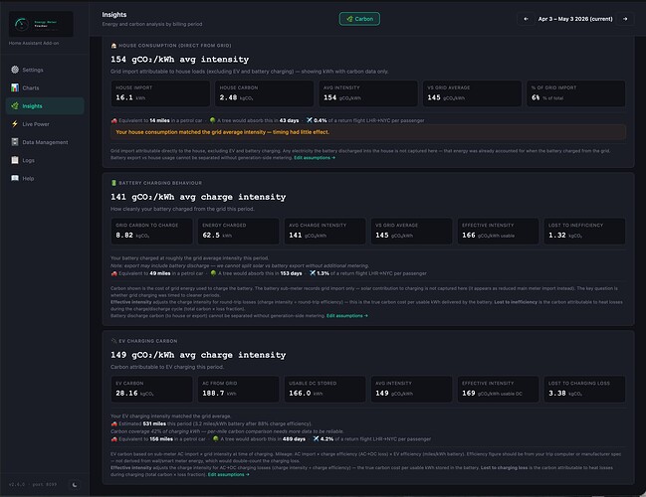Select the Insights leaf icon

tap(15, 105)
